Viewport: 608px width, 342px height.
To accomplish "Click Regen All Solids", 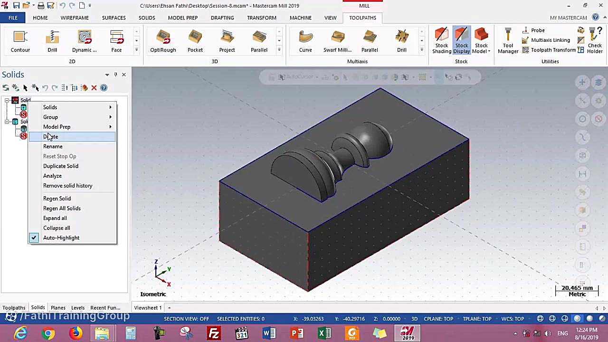I will coord(72,208).
